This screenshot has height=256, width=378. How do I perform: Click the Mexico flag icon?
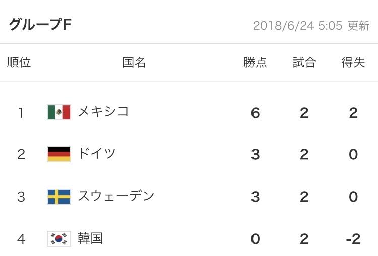pyautogui.click(x=59, y=112)
